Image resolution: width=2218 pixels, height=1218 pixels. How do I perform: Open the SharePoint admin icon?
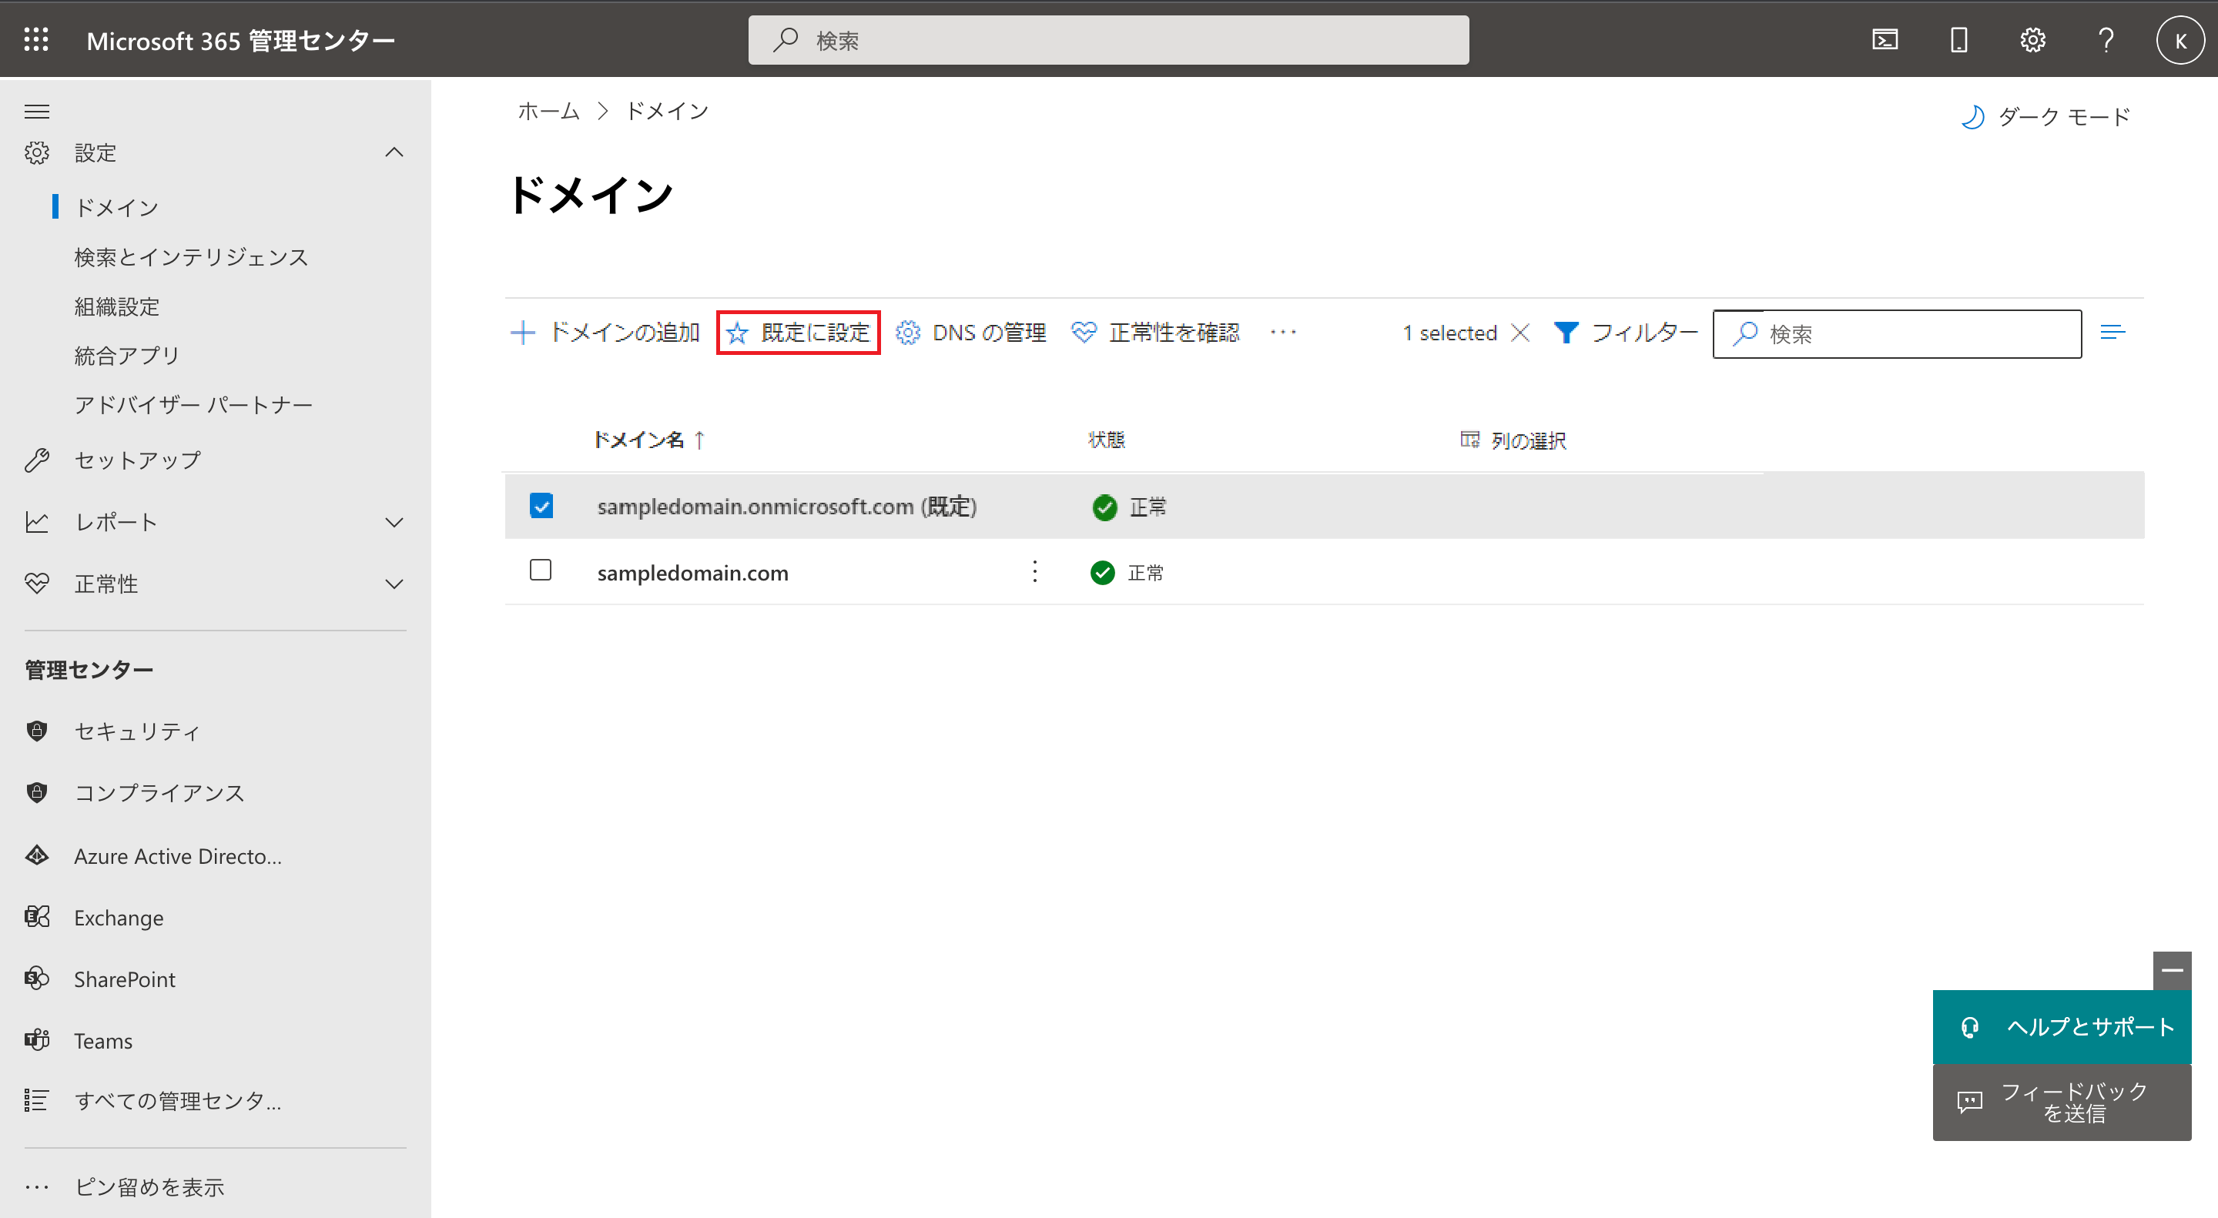coord(37,979)
